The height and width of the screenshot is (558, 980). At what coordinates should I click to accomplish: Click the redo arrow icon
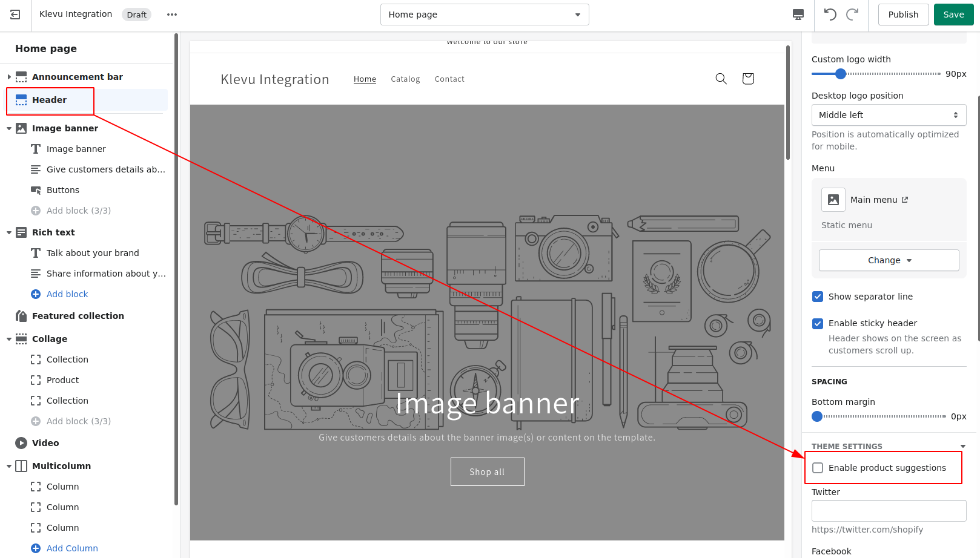tap(852, 15)
